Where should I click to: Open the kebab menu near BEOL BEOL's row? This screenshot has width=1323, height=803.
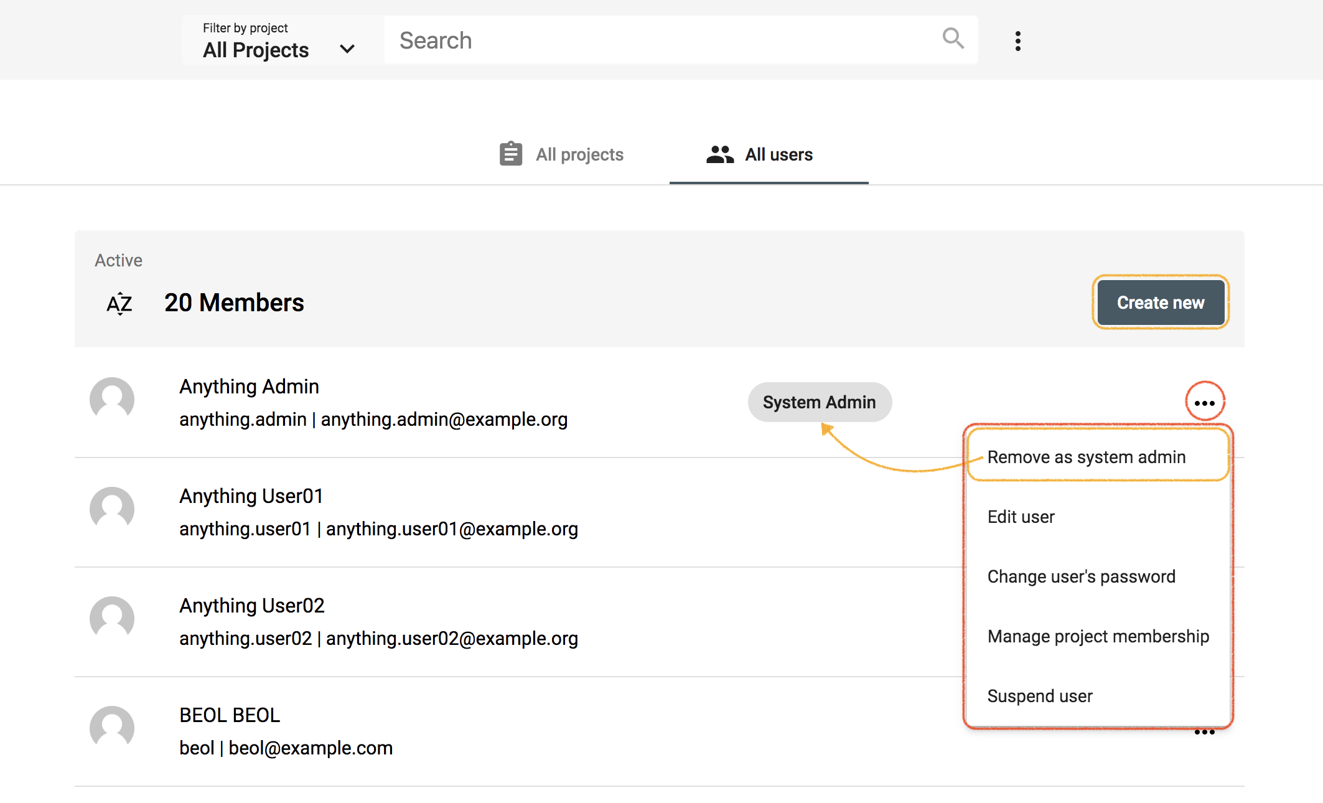1205,731
